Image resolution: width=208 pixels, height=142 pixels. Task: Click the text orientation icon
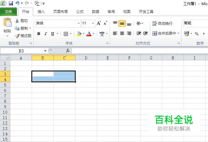[x=139, y=24]
